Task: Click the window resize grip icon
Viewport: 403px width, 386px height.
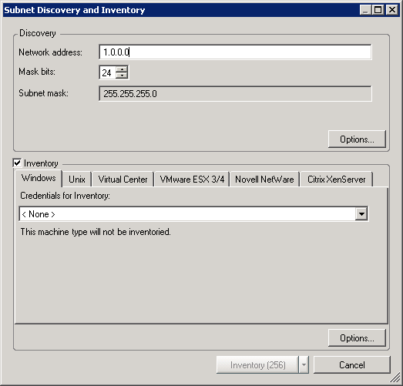Action: 395,378
